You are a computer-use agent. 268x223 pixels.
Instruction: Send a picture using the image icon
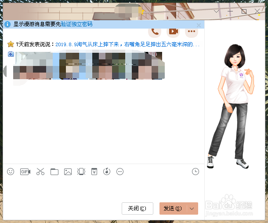[68, 172]
